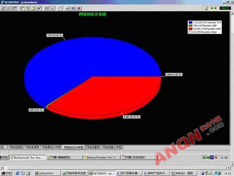Switch to the 网络服务分布图 tab

tap(51, 147)
